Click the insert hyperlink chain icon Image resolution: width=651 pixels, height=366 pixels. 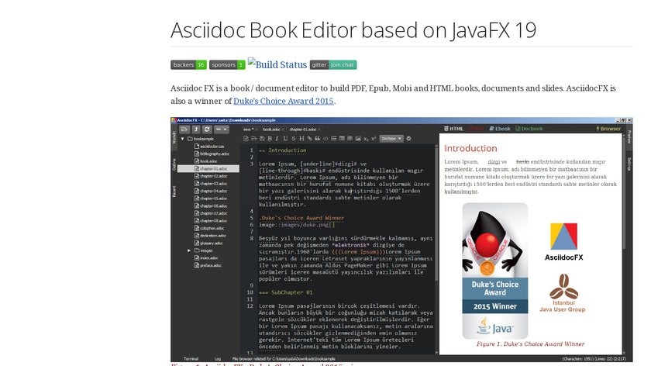coord(309,139)
